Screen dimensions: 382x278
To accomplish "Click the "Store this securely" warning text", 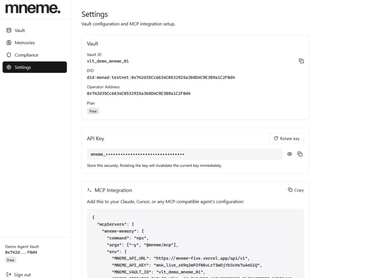I will coord(154,165).
